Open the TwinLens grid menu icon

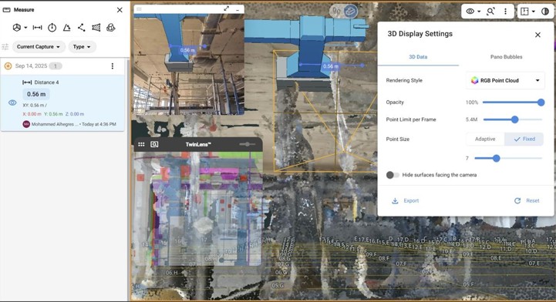(x=141, y=144)
